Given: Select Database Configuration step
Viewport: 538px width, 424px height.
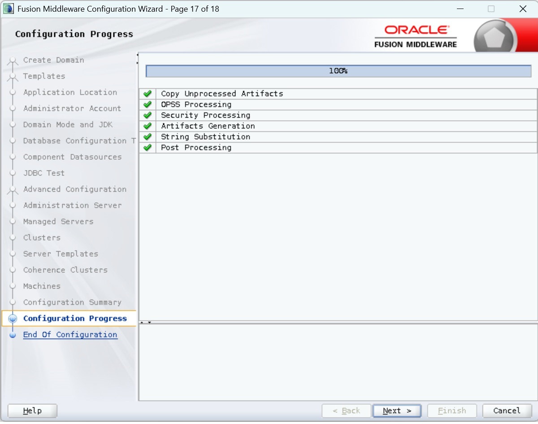Looking at the screenshot, I should [79, 141].
